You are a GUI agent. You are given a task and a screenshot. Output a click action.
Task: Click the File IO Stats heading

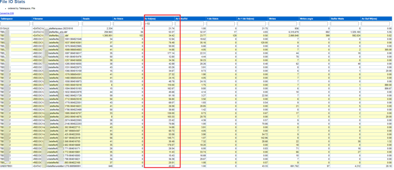coord(13,2)
